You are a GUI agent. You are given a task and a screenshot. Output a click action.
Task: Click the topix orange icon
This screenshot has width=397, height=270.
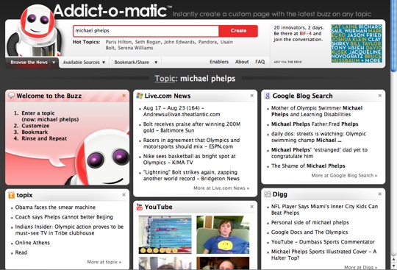(11, 195)
